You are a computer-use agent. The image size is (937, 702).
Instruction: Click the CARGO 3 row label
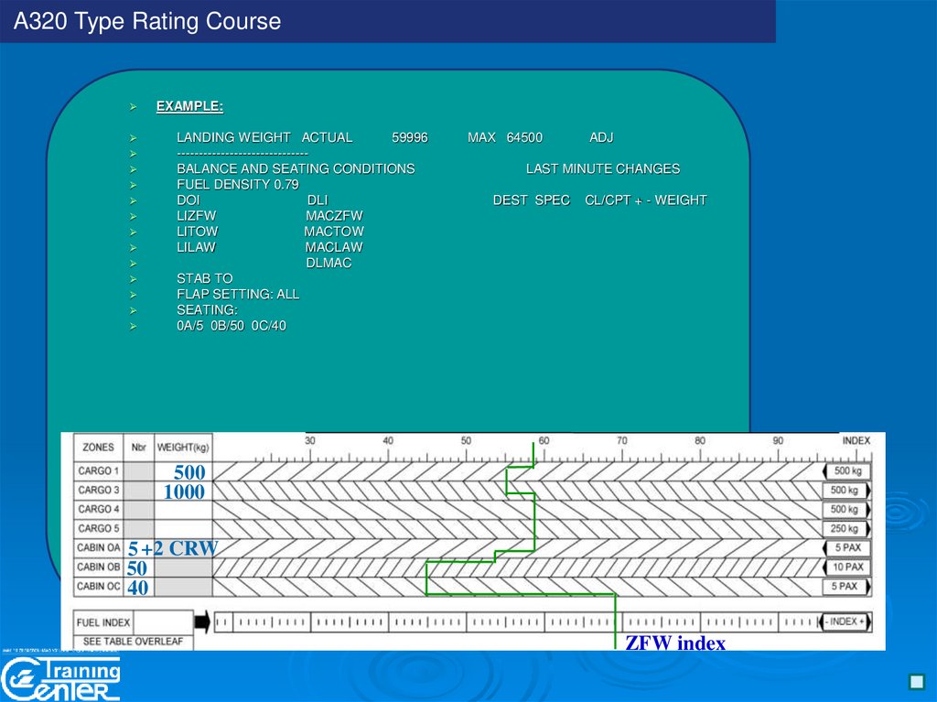click(99, 491)
